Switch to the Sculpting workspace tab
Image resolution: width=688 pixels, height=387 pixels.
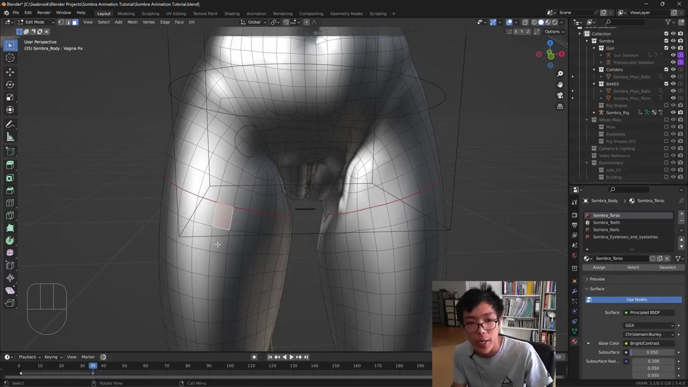pyautogui.click(x=150, y=13)
